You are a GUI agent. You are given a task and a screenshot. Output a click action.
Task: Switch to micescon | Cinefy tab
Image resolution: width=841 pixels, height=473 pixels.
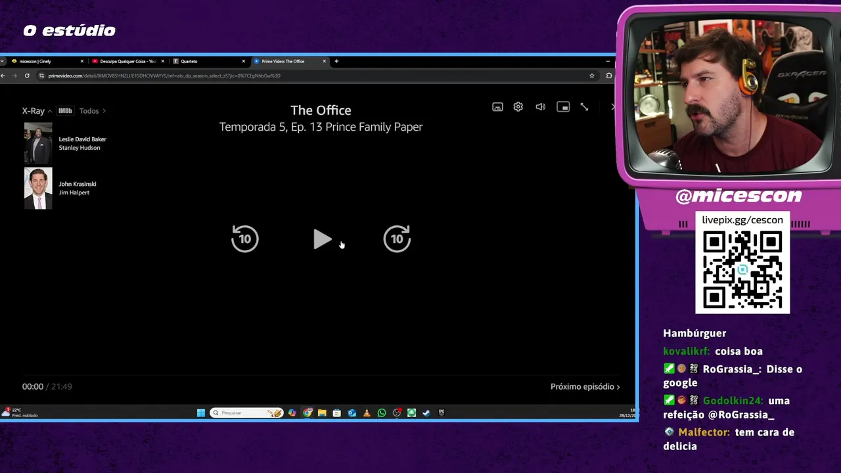[x=47, y=61]
